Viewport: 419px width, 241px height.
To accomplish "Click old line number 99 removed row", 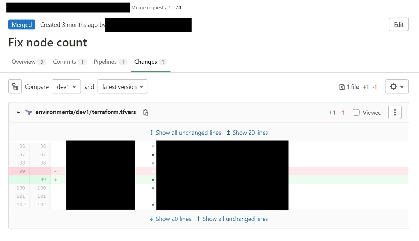I will click(22, 171).
